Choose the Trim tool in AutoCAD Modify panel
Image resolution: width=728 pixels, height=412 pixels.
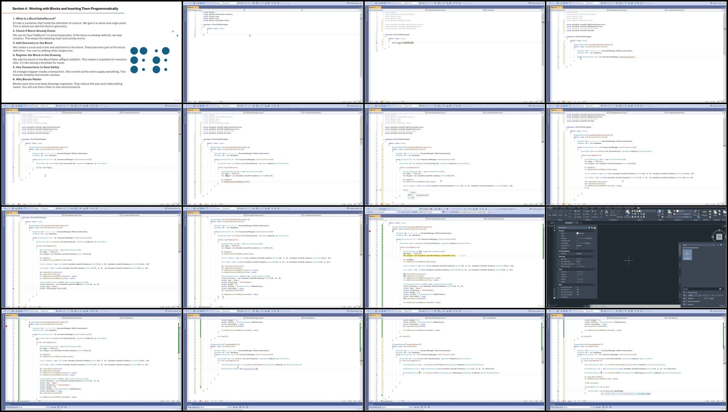pos(594,211)
